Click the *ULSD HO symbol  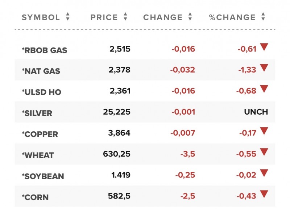(42, 93)
